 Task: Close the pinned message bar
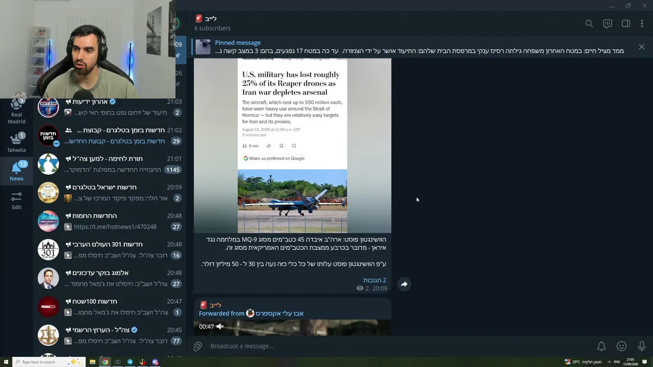coord(641,47)
